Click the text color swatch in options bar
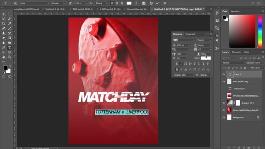Screen dimensions: 265x149 129,3
